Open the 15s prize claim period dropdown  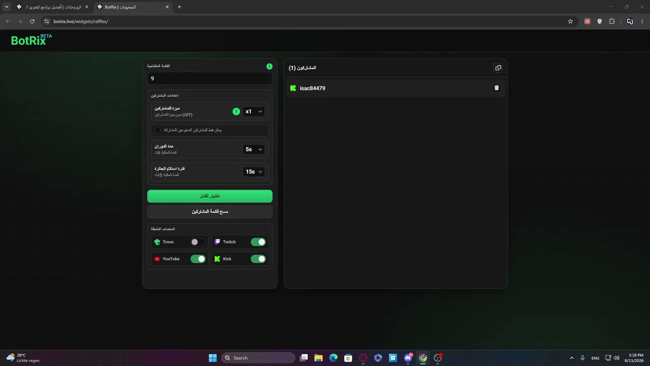coord(254,172)
